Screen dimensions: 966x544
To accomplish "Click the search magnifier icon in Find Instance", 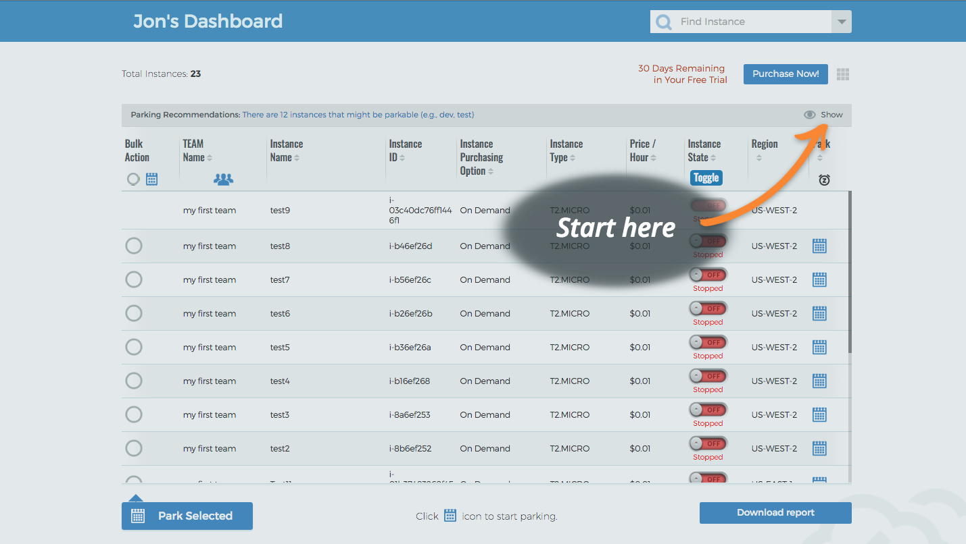I will tap(664, 22).
